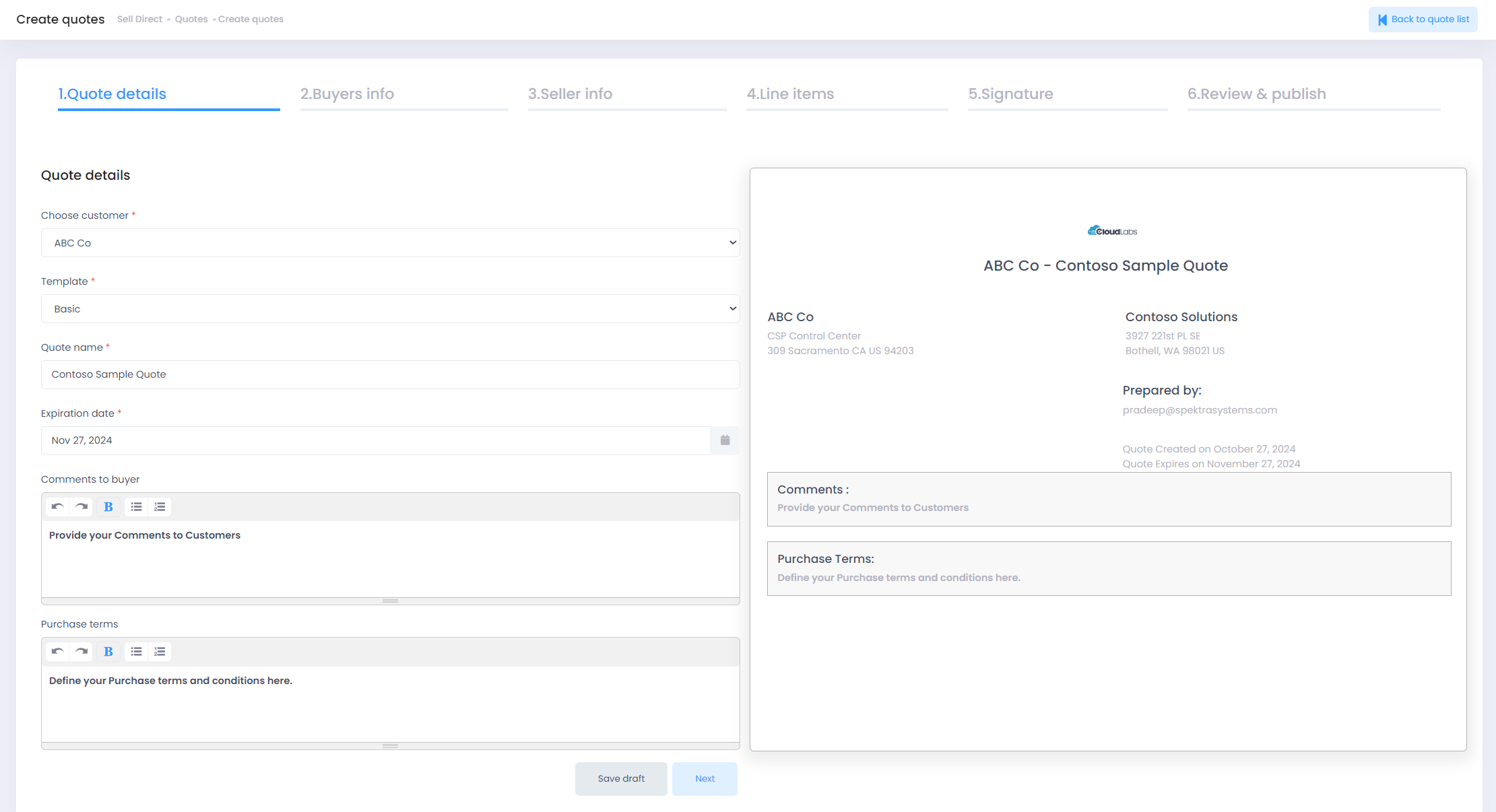Click the Quote name input field
Screen dimensions: 1496x812
[391, 374]
